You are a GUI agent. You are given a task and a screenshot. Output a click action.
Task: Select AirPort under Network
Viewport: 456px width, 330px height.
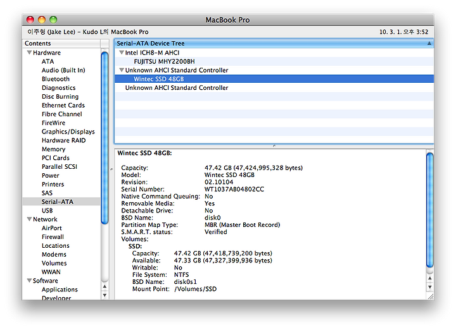[52, 228]
